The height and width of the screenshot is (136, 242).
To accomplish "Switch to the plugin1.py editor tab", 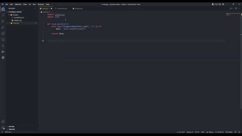I will pos(79,8).
